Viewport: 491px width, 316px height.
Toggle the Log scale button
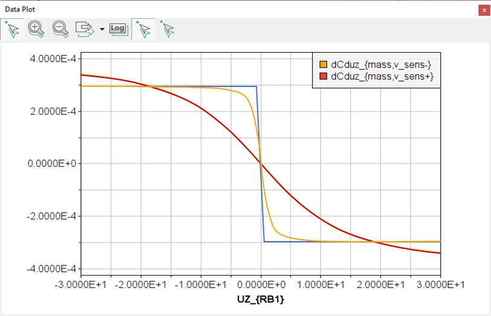[x=119, y=29]
